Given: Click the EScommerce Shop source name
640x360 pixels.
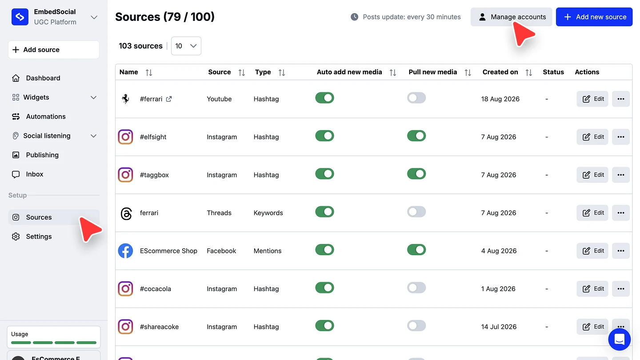Looking at the screenshot, I should (168, 251).
